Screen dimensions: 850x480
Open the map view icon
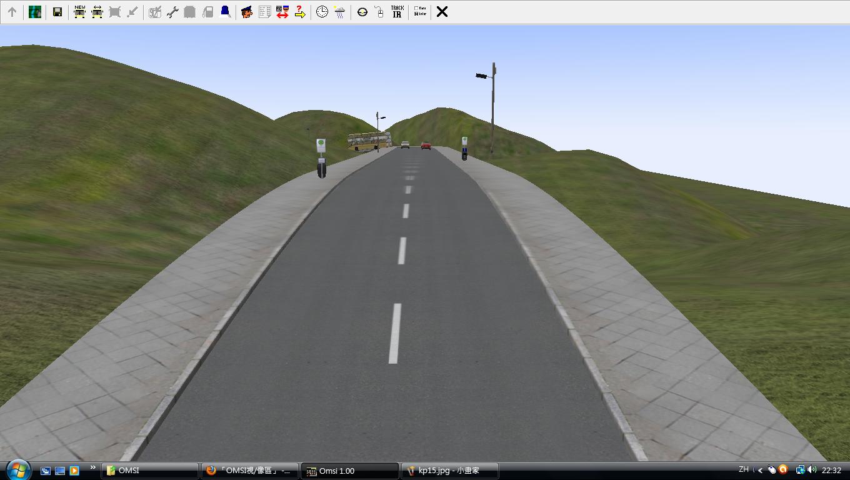(35, 12)
